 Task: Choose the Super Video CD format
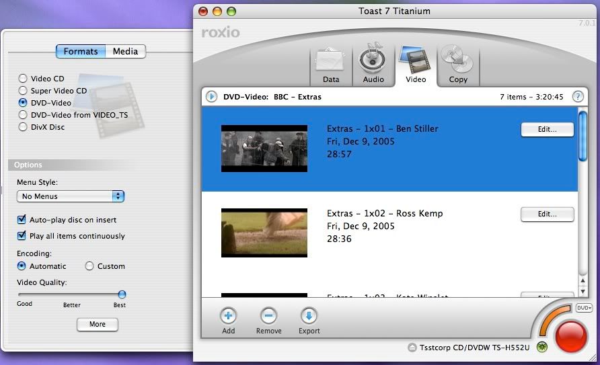click(24, 91)
